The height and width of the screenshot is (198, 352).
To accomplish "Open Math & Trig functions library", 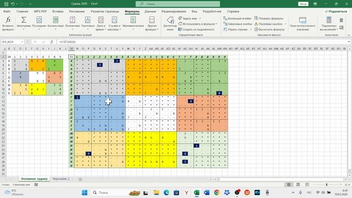I will click(133, 23).
